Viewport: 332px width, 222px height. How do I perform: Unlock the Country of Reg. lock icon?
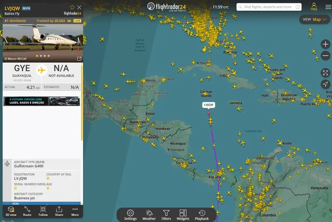[x=48, y=178]
